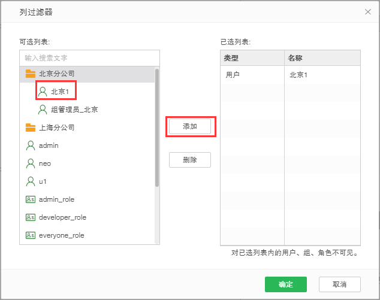
Task: Select user u1 in available list
Action: point(43,181)
